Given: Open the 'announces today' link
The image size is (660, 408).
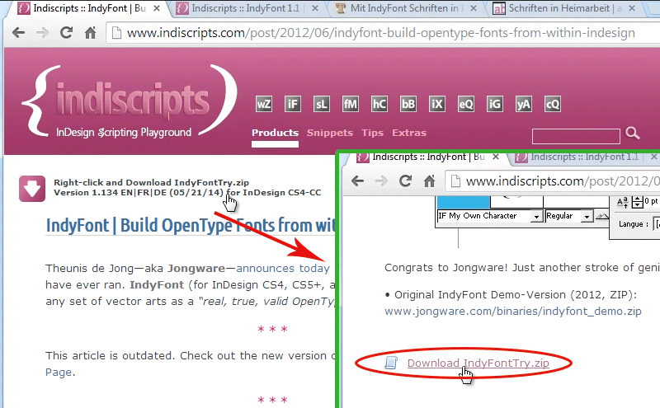Looking at the screenshot, I should coord(283,269).
